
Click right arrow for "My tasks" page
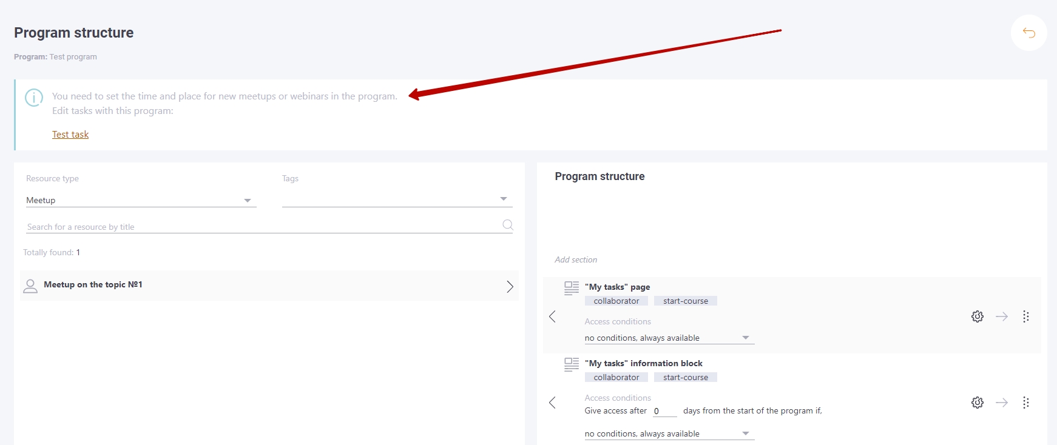click(1002, 316)
